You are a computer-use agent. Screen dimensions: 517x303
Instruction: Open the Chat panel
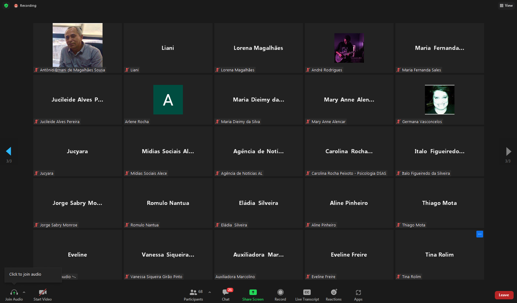[x=226, y=294]
